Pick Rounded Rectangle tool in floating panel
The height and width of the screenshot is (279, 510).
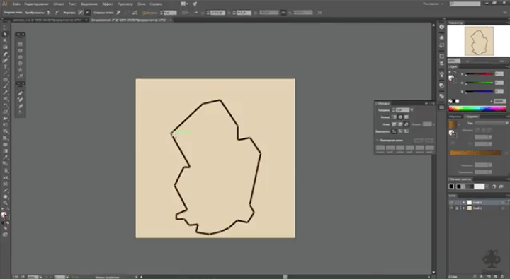20,51
